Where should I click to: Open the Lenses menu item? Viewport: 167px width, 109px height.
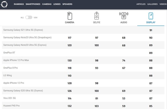[x=57, y=4]
